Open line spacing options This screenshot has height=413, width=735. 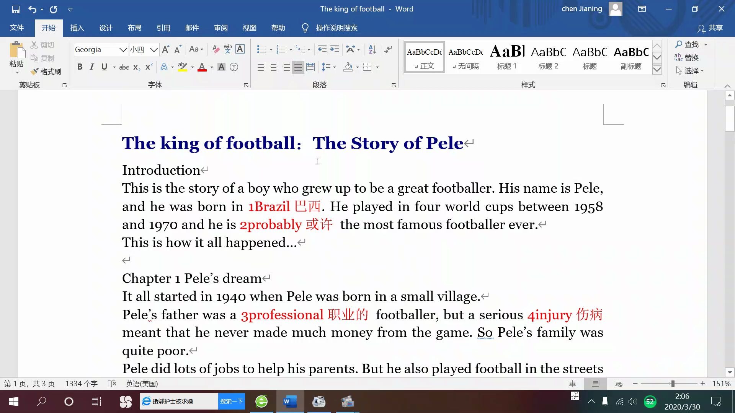[328, 67]
